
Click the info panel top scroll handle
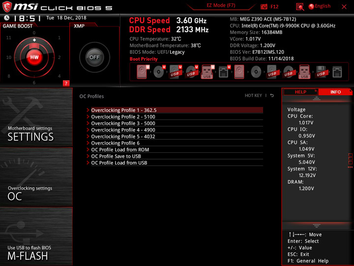click(317, 98)
